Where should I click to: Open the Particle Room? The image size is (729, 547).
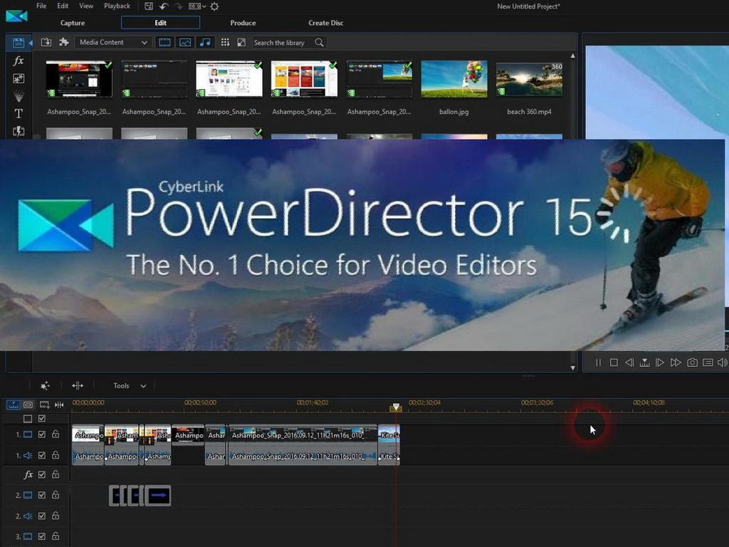coord(19,96)
